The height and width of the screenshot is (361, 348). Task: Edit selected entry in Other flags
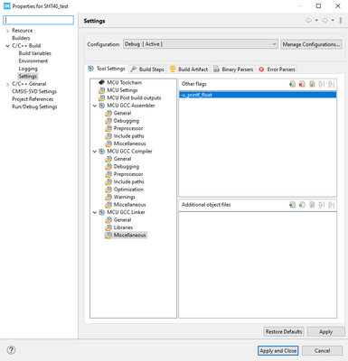point(312,84)
